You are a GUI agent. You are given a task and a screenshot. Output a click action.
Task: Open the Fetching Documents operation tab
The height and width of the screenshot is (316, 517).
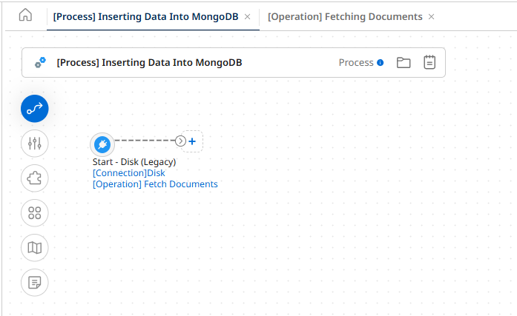tap(345, 16)
